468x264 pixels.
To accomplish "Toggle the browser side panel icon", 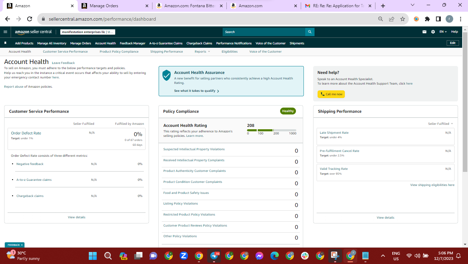I will coord(438,19).
